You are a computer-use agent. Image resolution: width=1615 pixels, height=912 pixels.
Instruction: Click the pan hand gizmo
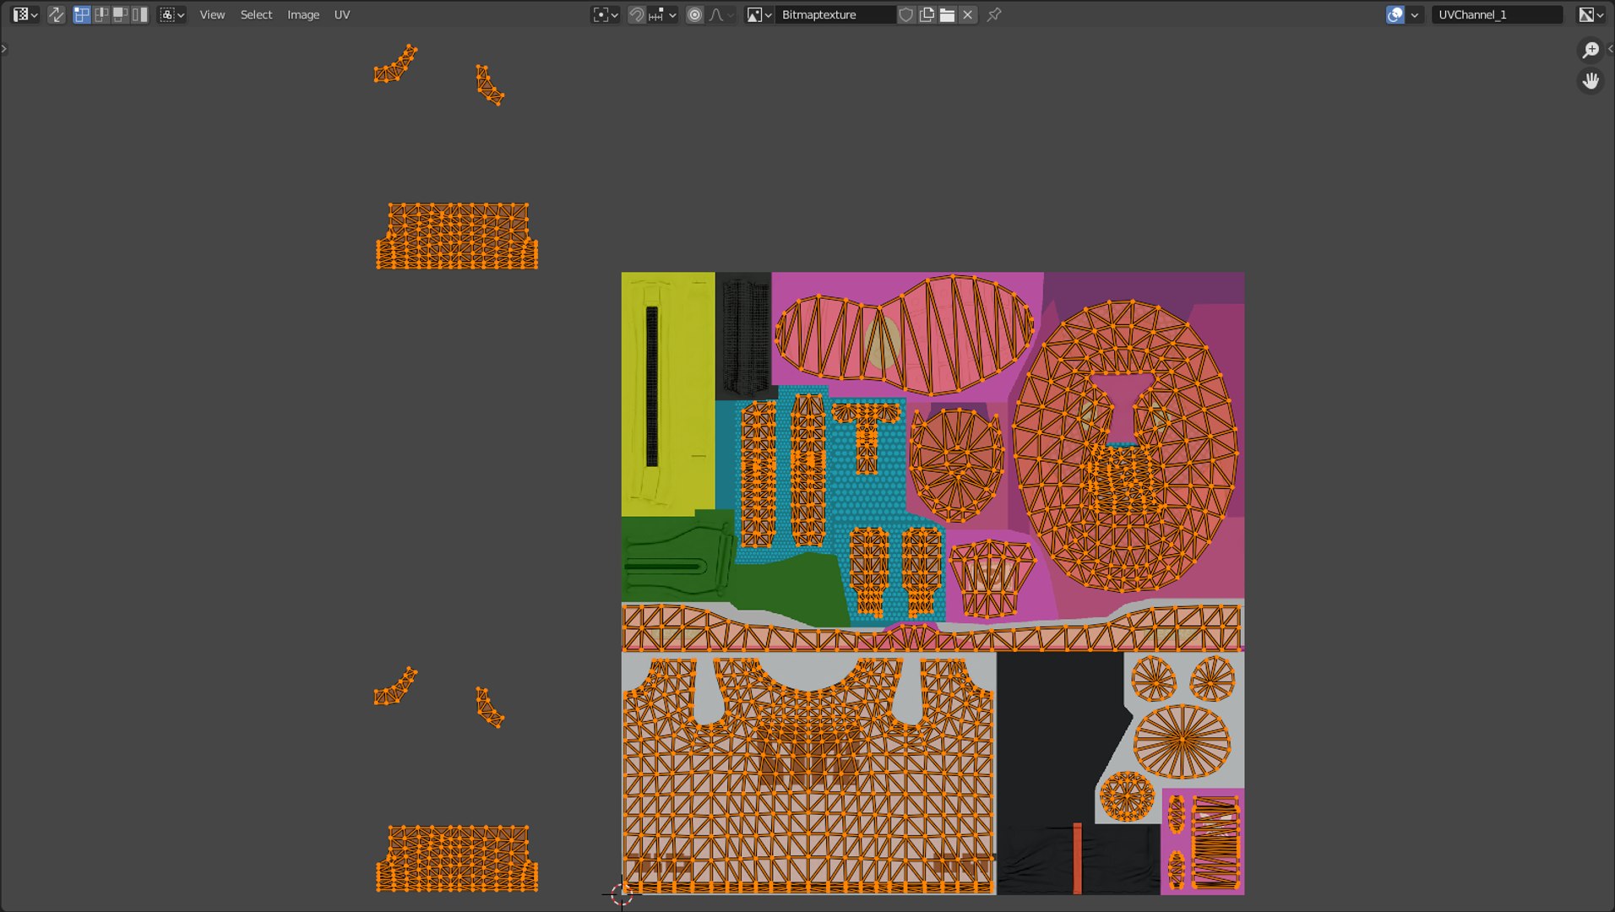pos(1591,81)
